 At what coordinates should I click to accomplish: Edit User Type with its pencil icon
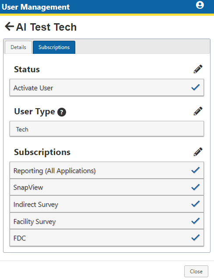tap(198, 111)
